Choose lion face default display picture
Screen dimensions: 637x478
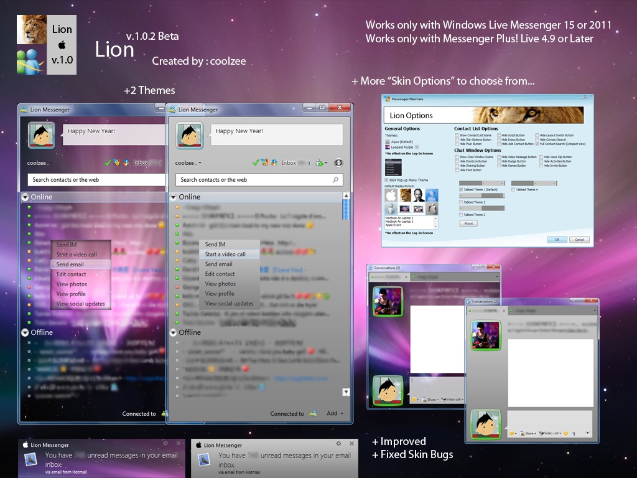coord(404,195)
